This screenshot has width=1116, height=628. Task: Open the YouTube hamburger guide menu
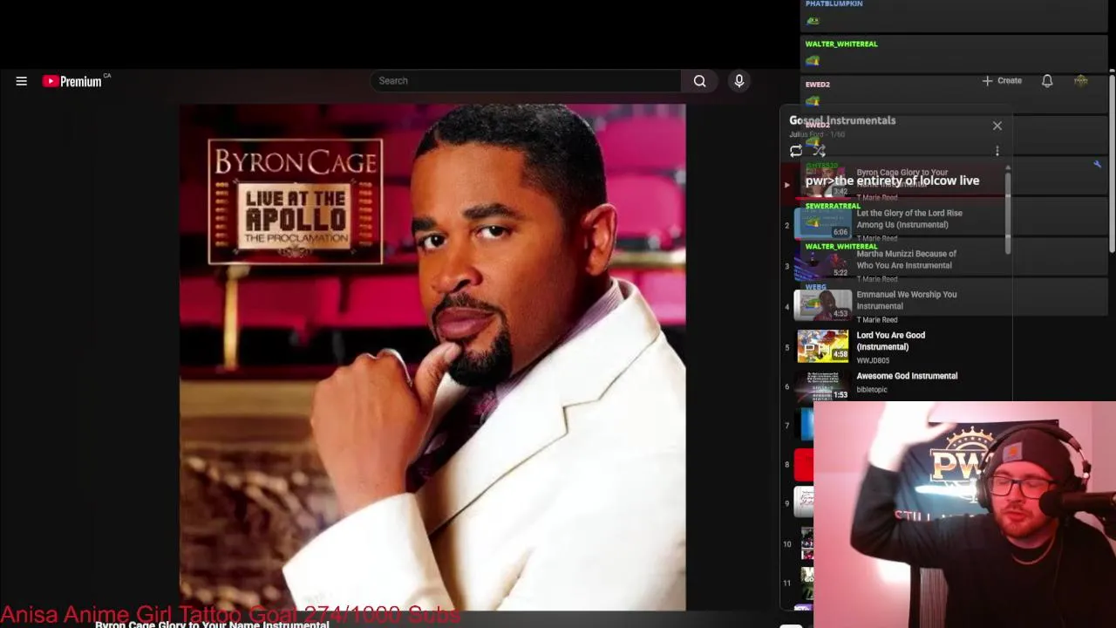click(22, 81)
